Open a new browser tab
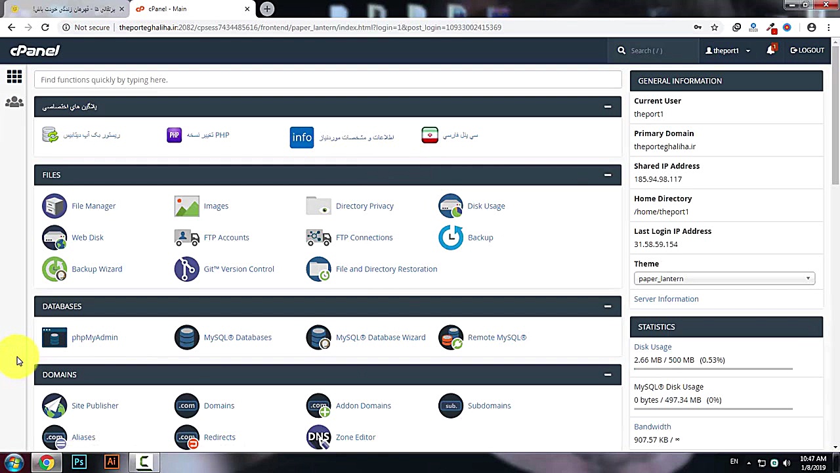Screen dimensions: 840x473 (267, 9)
